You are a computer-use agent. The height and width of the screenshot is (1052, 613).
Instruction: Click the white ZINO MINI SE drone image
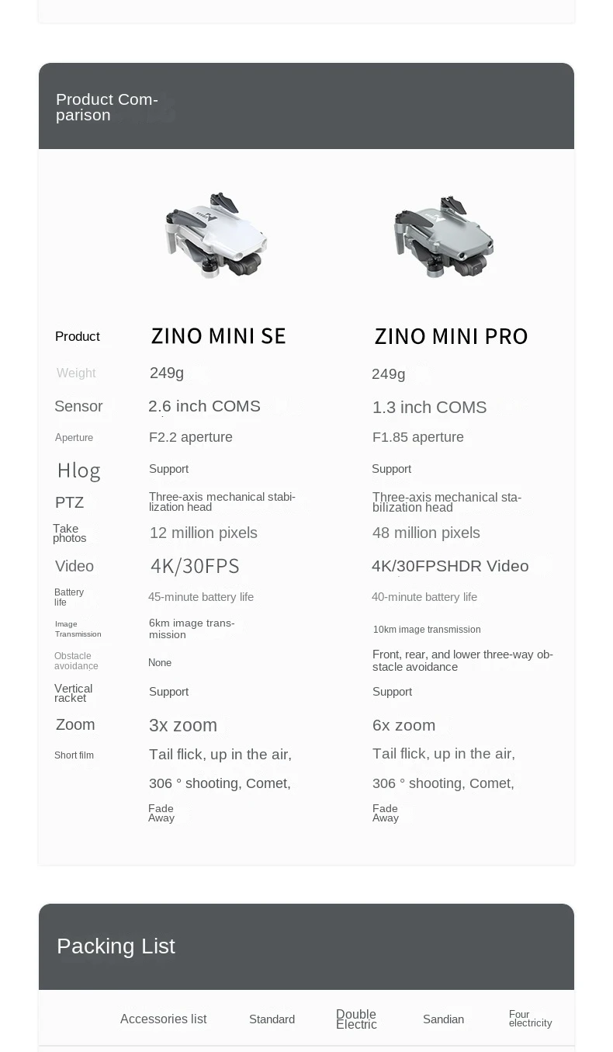(x=216, y=236)
